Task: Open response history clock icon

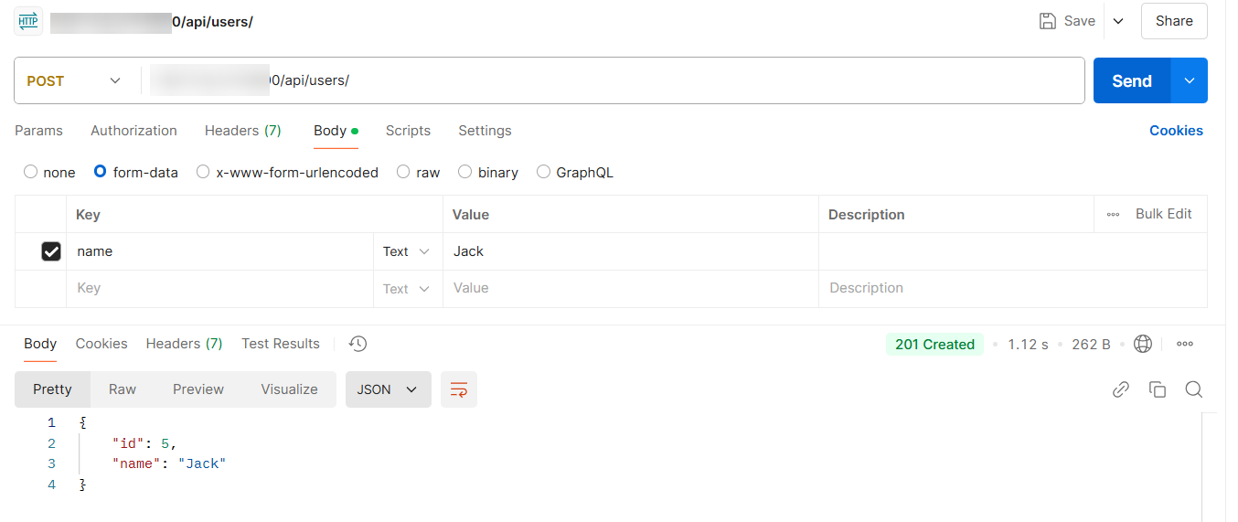Action: [x=358, y=344]
